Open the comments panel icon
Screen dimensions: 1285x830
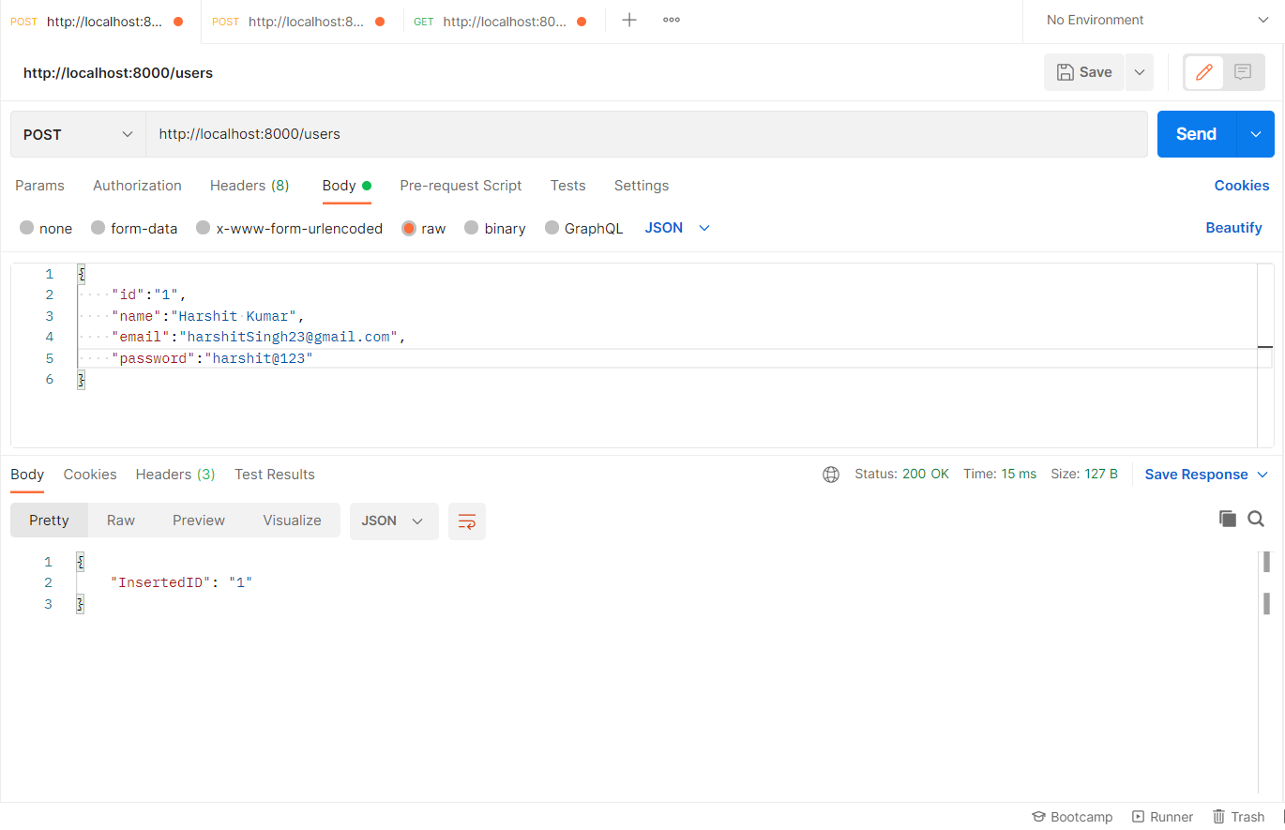pos(1243,72)
